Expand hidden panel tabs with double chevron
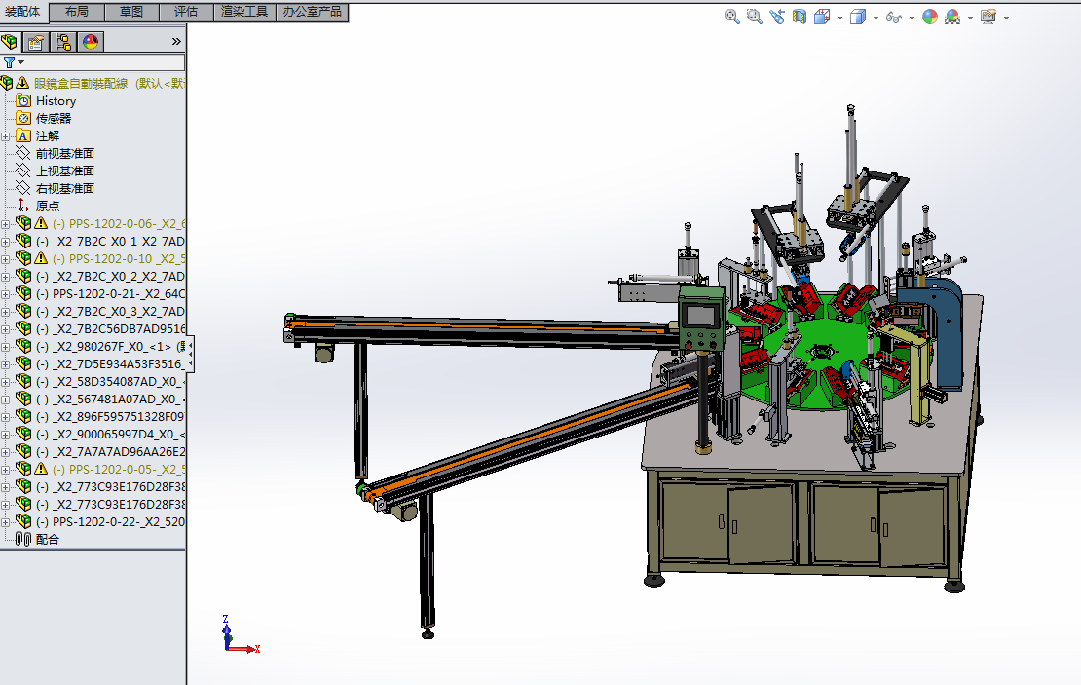 click(x=176, y=41)
